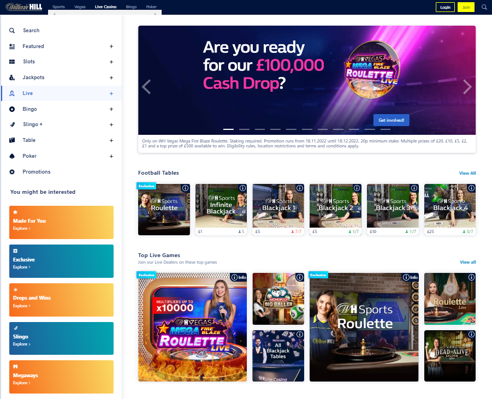Switch to the Poker top tab
This screenshot has height=399, width=492.
151,7
